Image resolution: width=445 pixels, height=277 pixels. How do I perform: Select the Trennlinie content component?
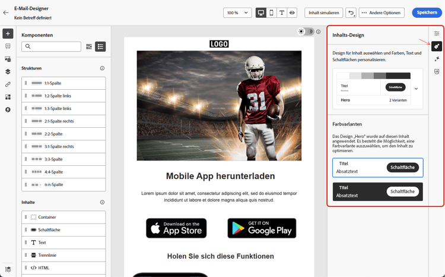(63, 255)
